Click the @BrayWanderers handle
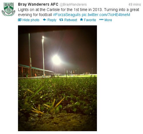The width and height of the screenshot is (143, 134). (73, 5)
